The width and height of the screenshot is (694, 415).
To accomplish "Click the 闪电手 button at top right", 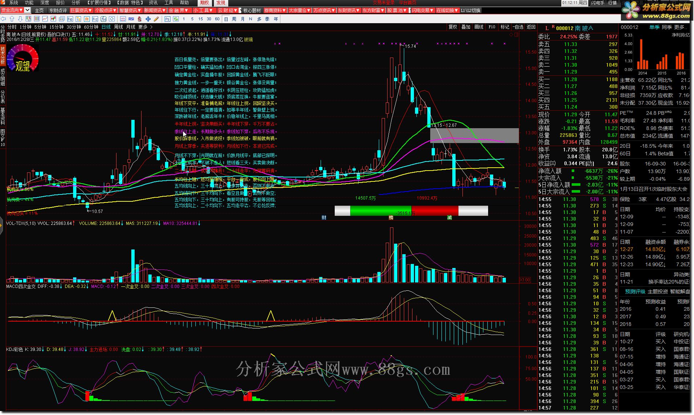I will [598, 3].
